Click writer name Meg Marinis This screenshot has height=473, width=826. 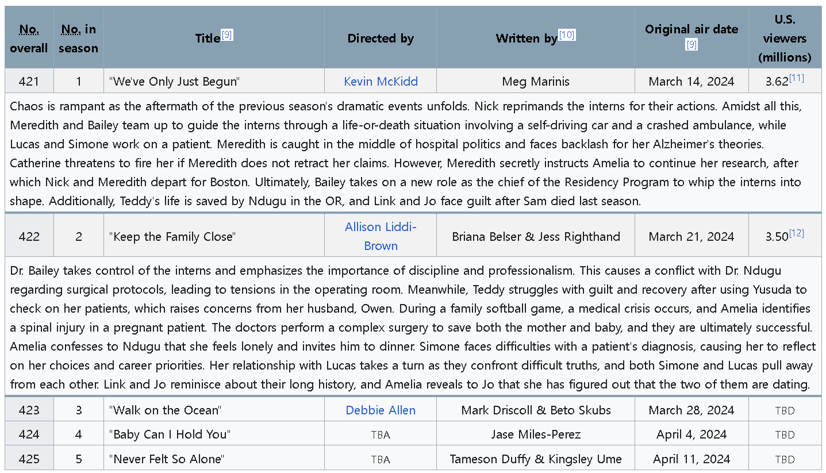(536, 82)
